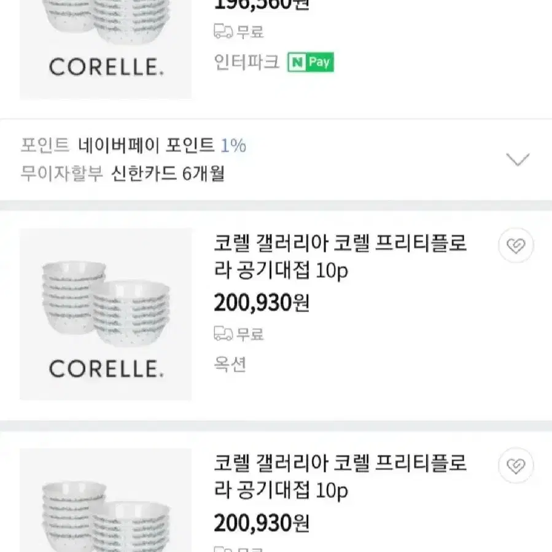Open the 인터파크 seller link
The width and height of the screenshot is (552, 552).
246,62
